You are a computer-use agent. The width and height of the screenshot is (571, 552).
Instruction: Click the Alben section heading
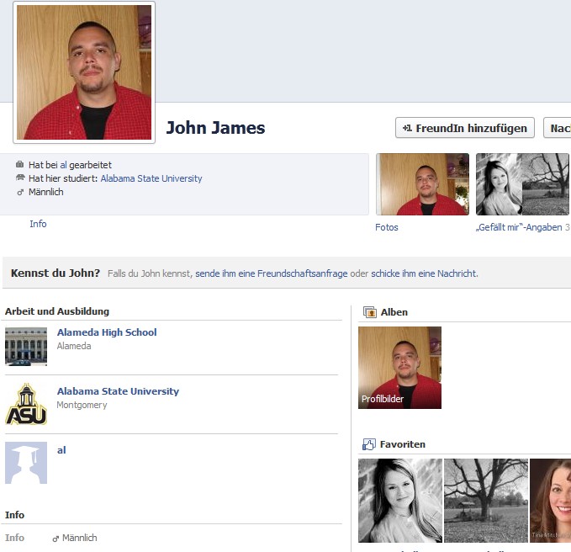(394, 312)
